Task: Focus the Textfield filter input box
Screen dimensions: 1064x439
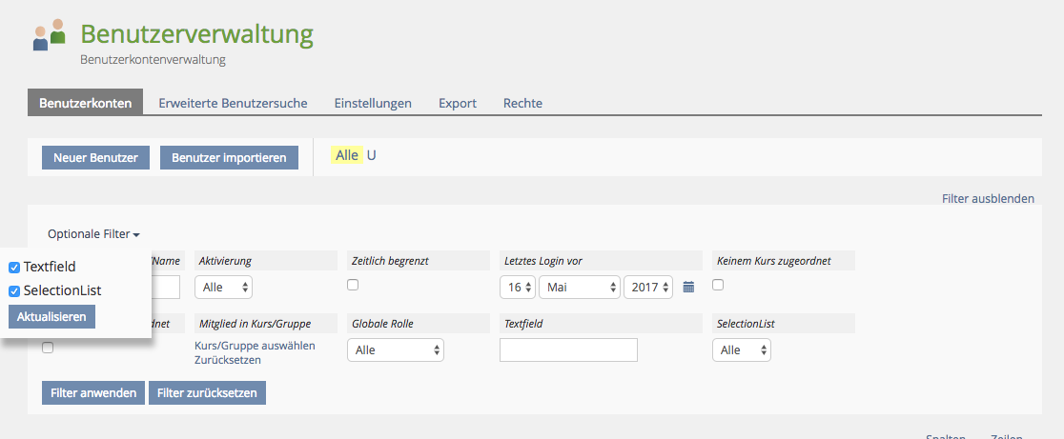Action: click(568, 350)
